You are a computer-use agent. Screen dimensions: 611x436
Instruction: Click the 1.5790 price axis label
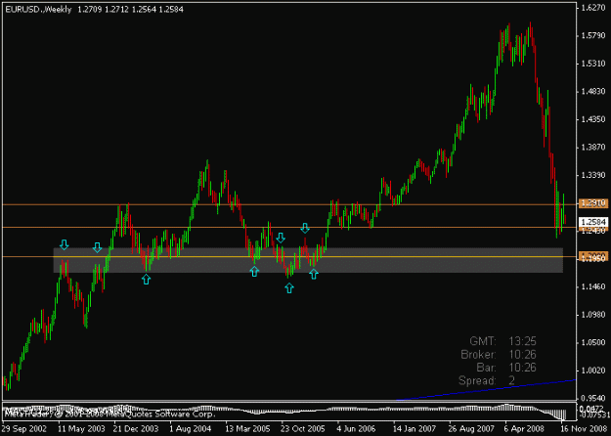(592, 36)
